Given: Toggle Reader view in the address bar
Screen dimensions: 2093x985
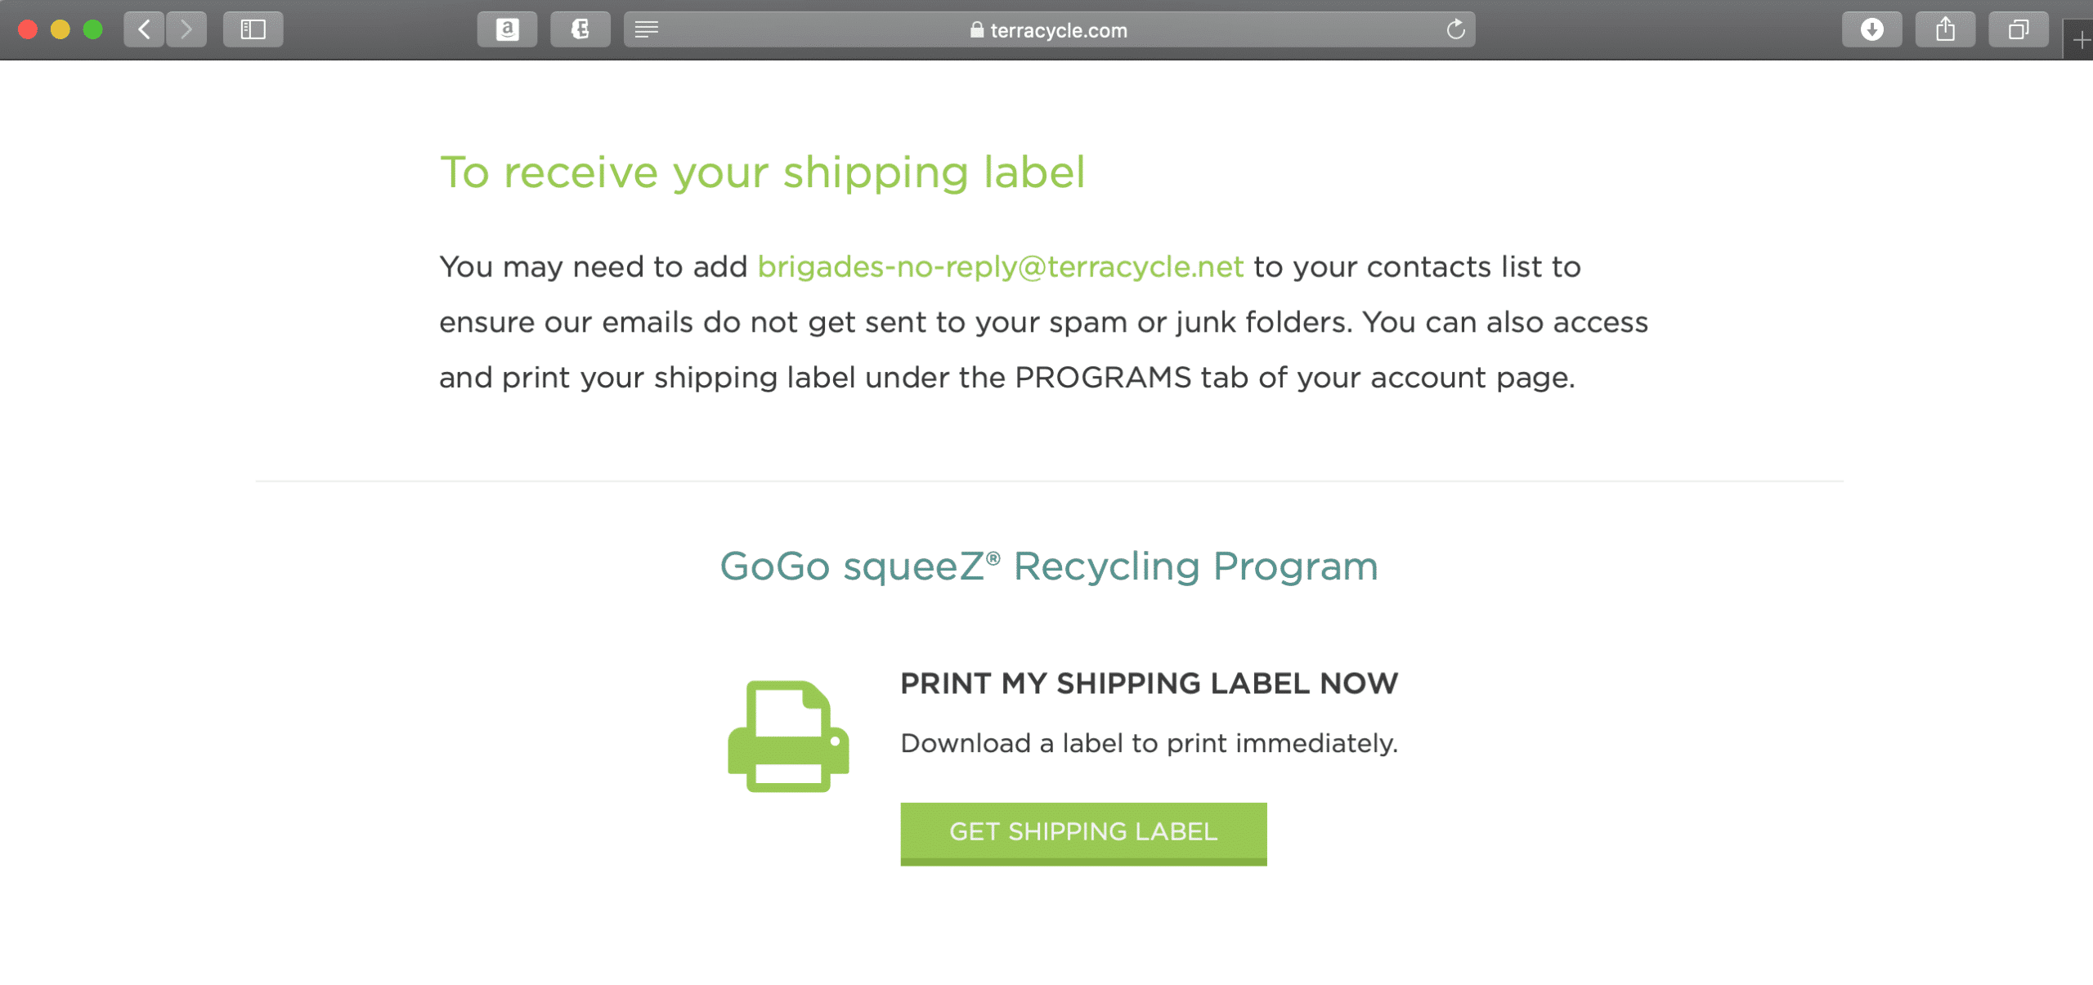Looking at the screenshot, I should pos(647,30).
